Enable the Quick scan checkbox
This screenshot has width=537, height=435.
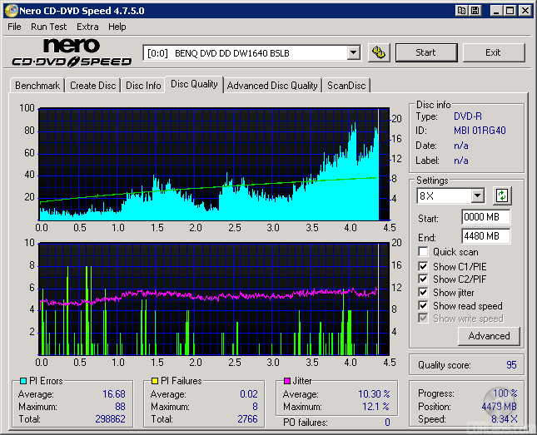coord(424,252)
